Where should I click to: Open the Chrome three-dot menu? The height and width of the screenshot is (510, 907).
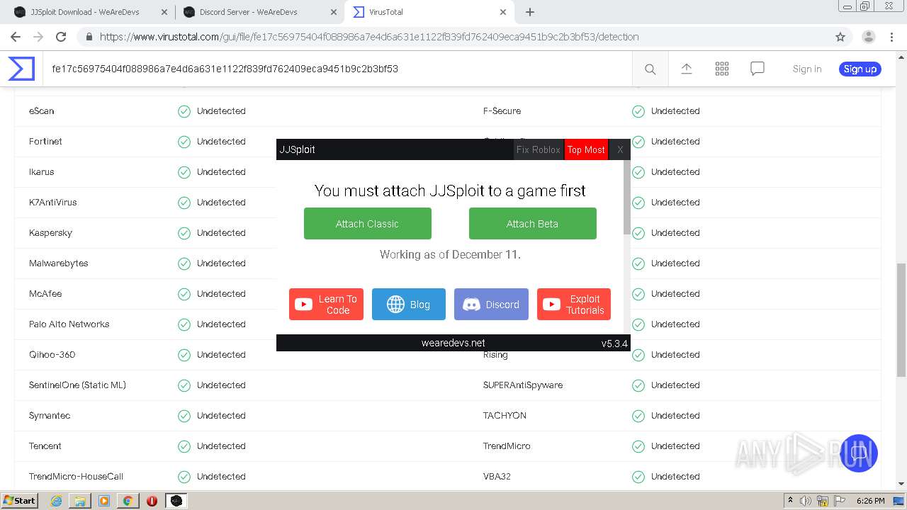[893, 37]
